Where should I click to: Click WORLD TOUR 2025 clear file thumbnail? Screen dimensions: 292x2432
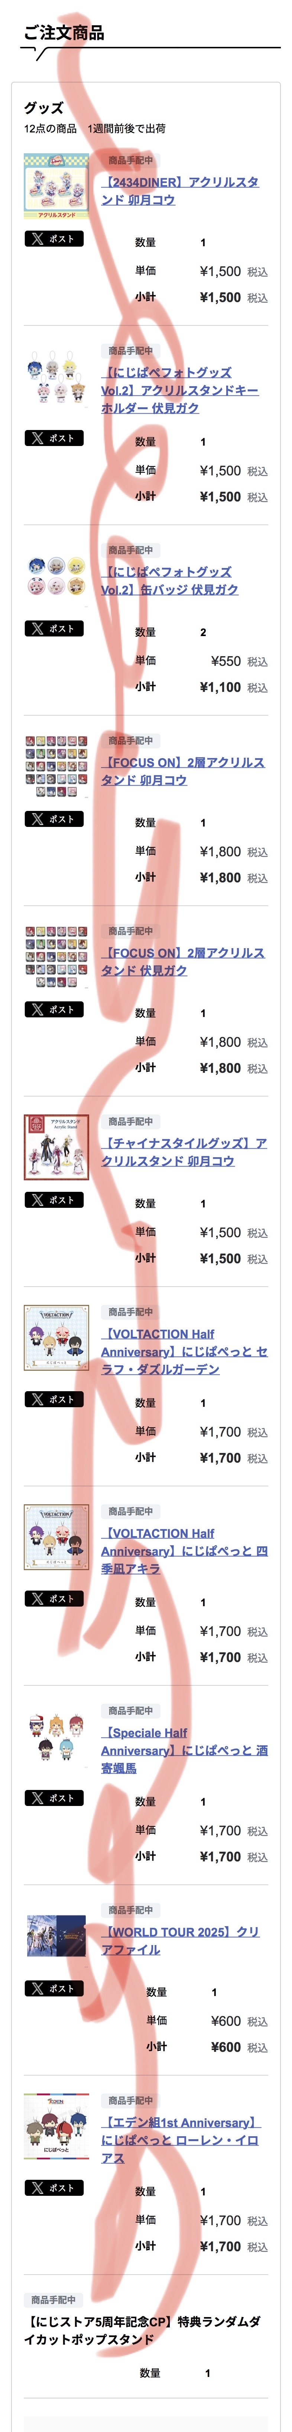coord(56,1934)
